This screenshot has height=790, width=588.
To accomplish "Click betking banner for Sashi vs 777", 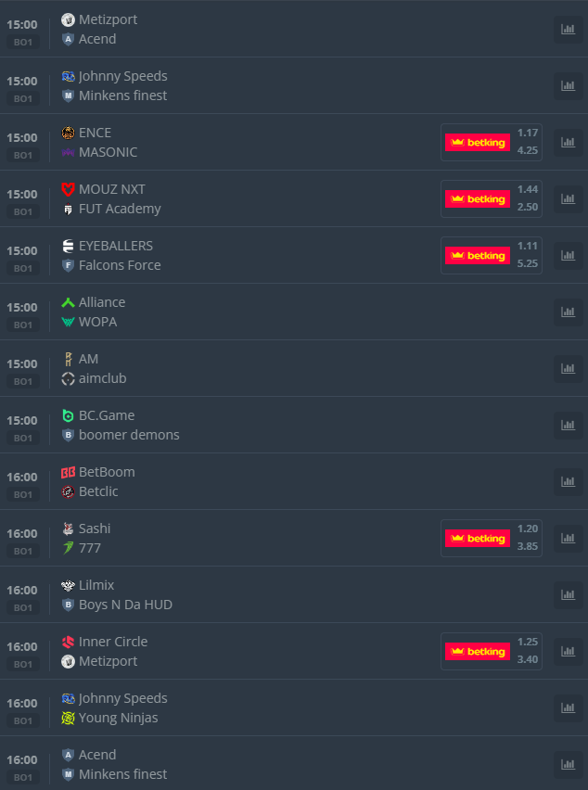I will coord(478,538).
